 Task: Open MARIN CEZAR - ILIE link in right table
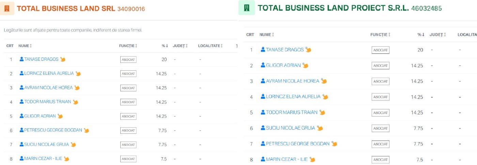pyautogui.click(x=287, y=159)
